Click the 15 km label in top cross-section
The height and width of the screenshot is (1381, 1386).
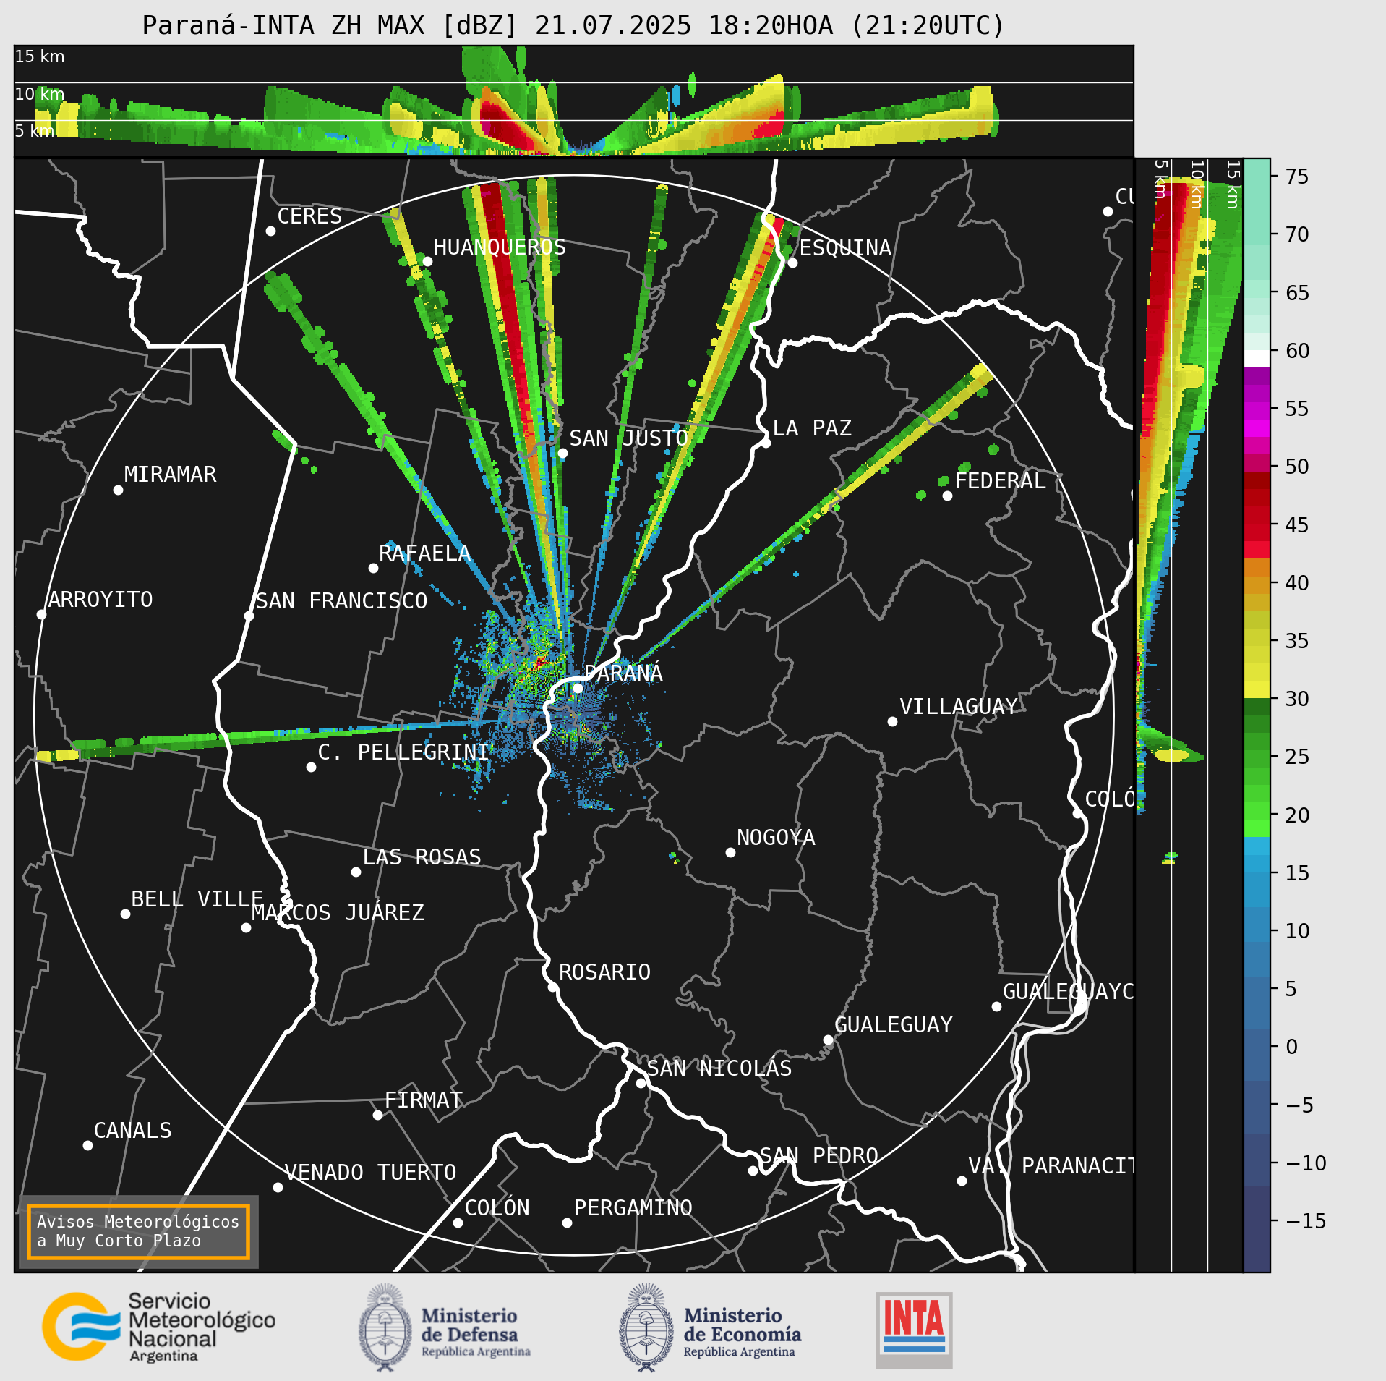pyautogui.click(x=40, y=56)
